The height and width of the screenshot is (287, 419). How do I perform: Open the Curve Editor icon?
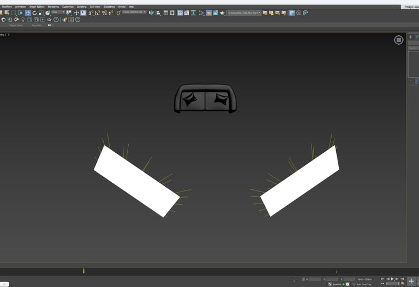tap(187, 13)
